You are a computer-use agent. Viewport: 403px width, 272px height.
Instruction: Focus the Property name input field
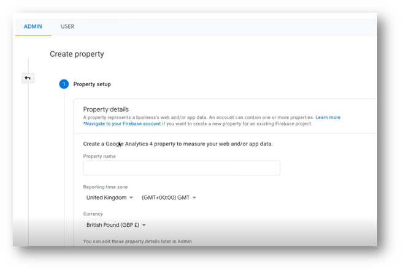click(182, 168)
